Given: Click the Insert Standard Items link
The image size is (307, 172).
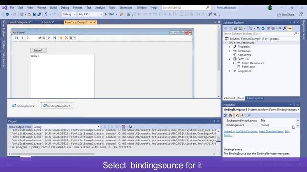Looking at the screenshot, I should pos(271,131).
